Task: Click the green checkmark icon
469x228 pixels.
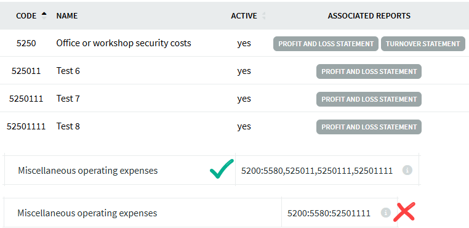Action: pos(222,169)
